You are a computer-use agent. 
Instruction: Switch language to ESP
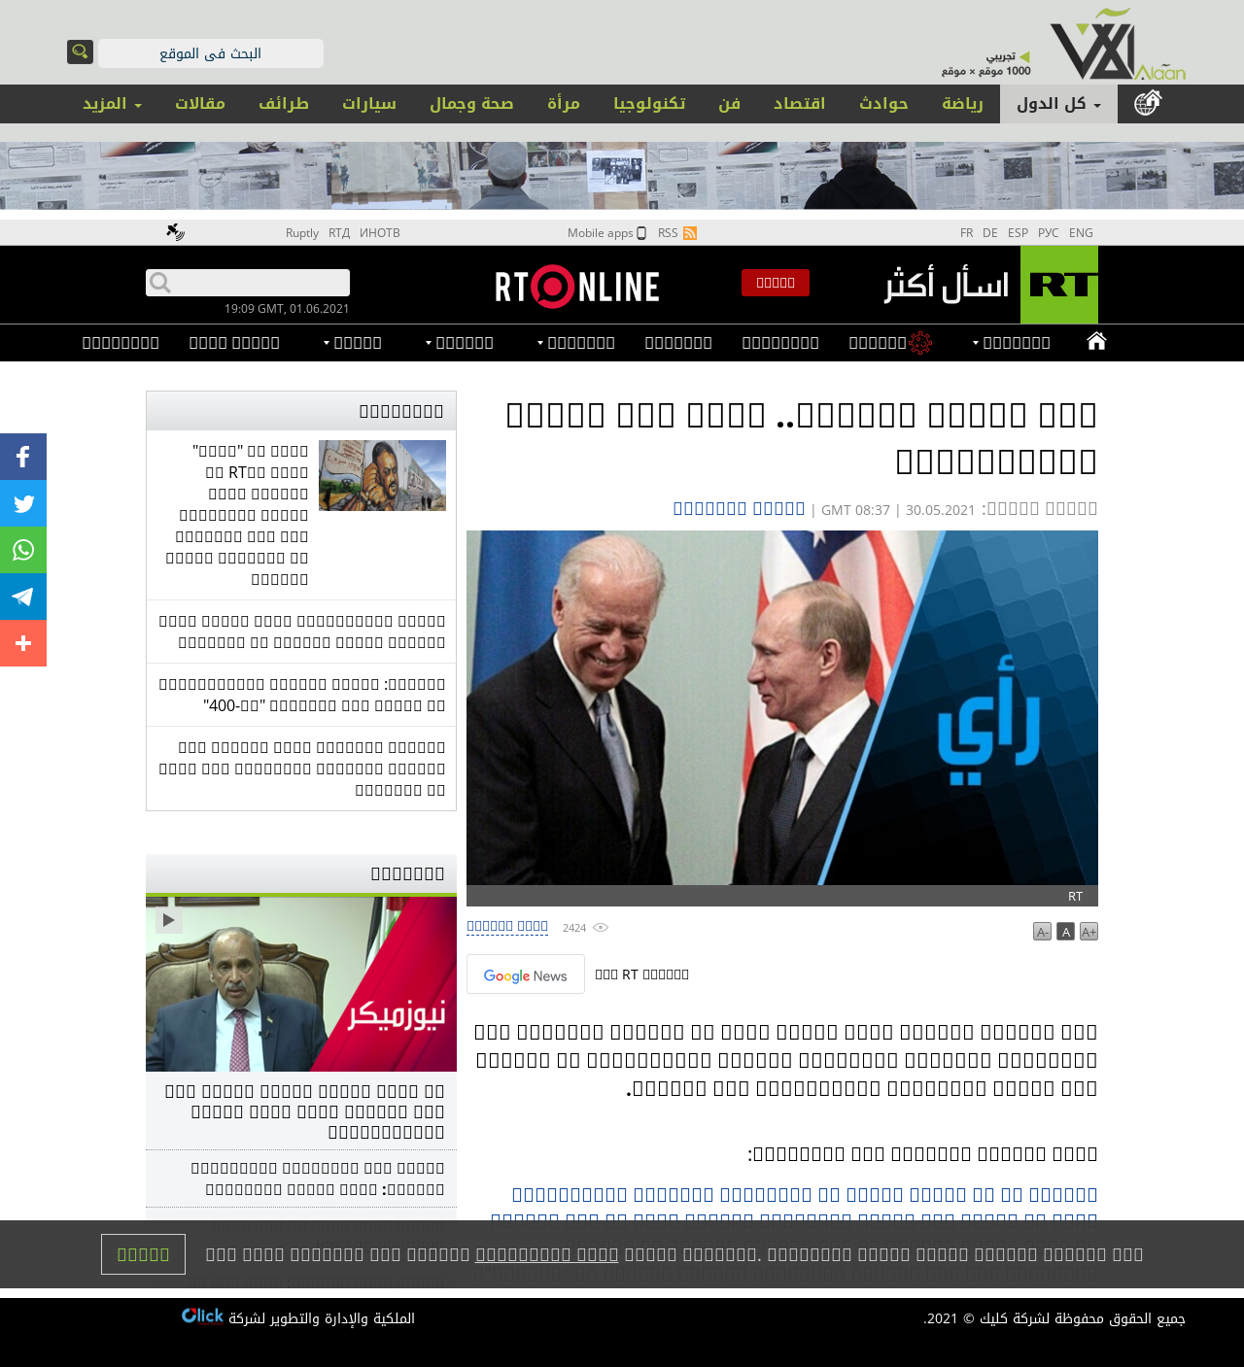pyautogui.click(x=1018, y=233)
